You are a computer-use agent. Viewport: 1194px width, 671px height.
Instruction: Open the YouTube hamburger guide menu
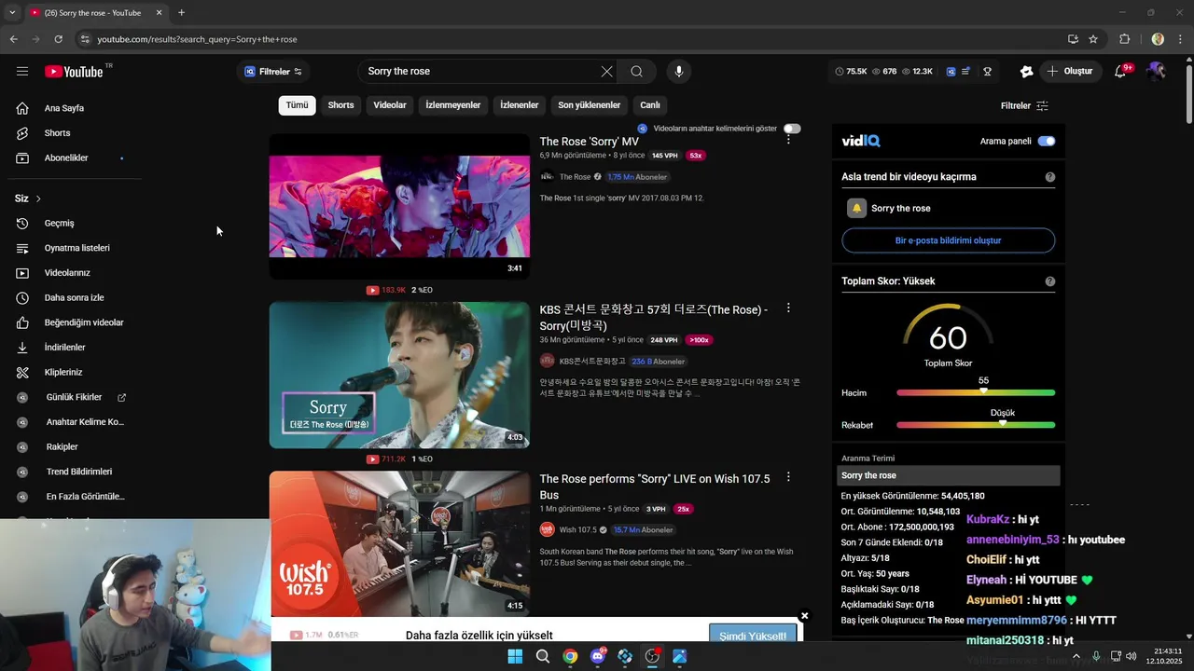22,71
